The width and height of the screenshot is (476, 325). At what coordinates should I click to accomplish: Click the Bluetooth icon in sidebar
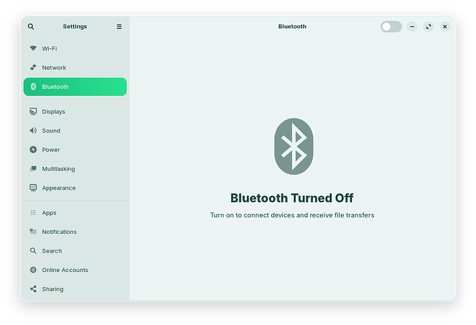coord(33,87)
